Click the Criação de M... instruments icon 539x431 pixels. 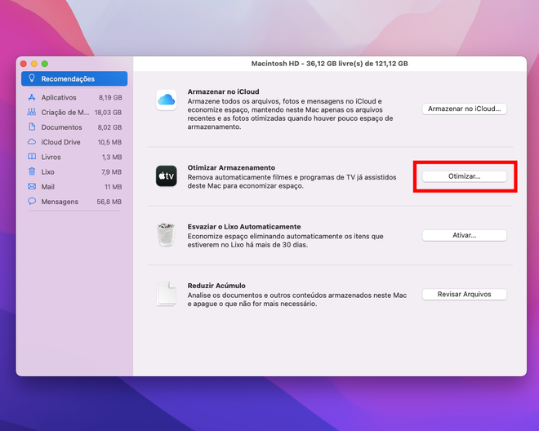point(32,112)
